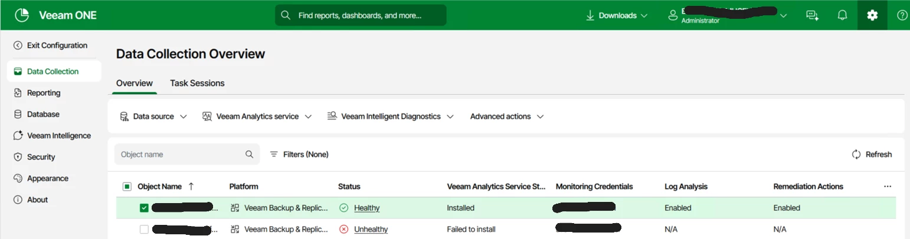
Task: Open the Advanced actions dropdown
Action: pyautogui.click(x=506, y=117)
